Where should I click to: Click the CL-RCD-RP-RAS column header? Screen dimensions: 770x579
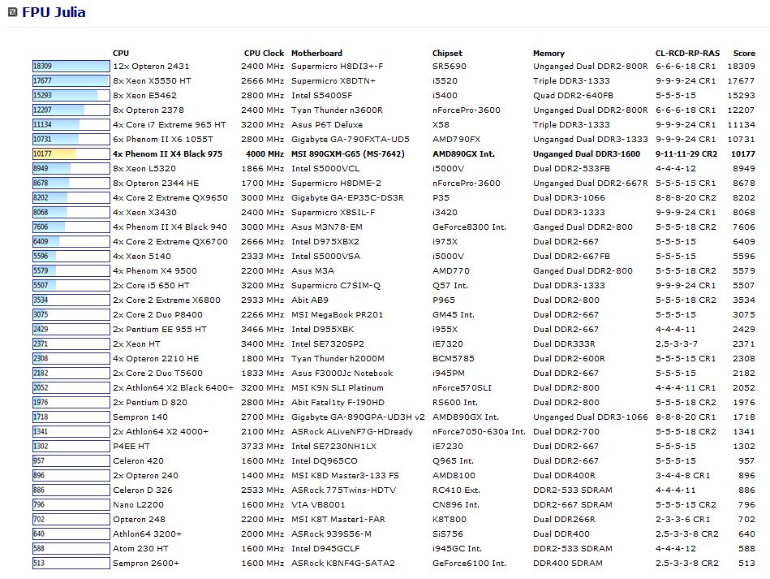(x=686, y=54)
